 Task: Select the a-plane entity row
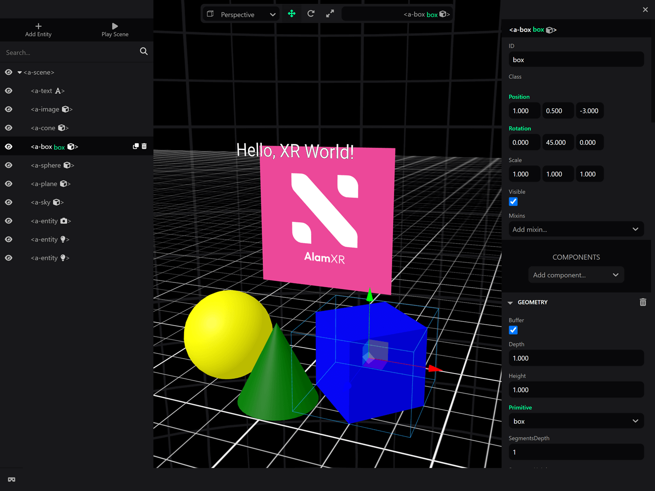[x=77, y=184]
